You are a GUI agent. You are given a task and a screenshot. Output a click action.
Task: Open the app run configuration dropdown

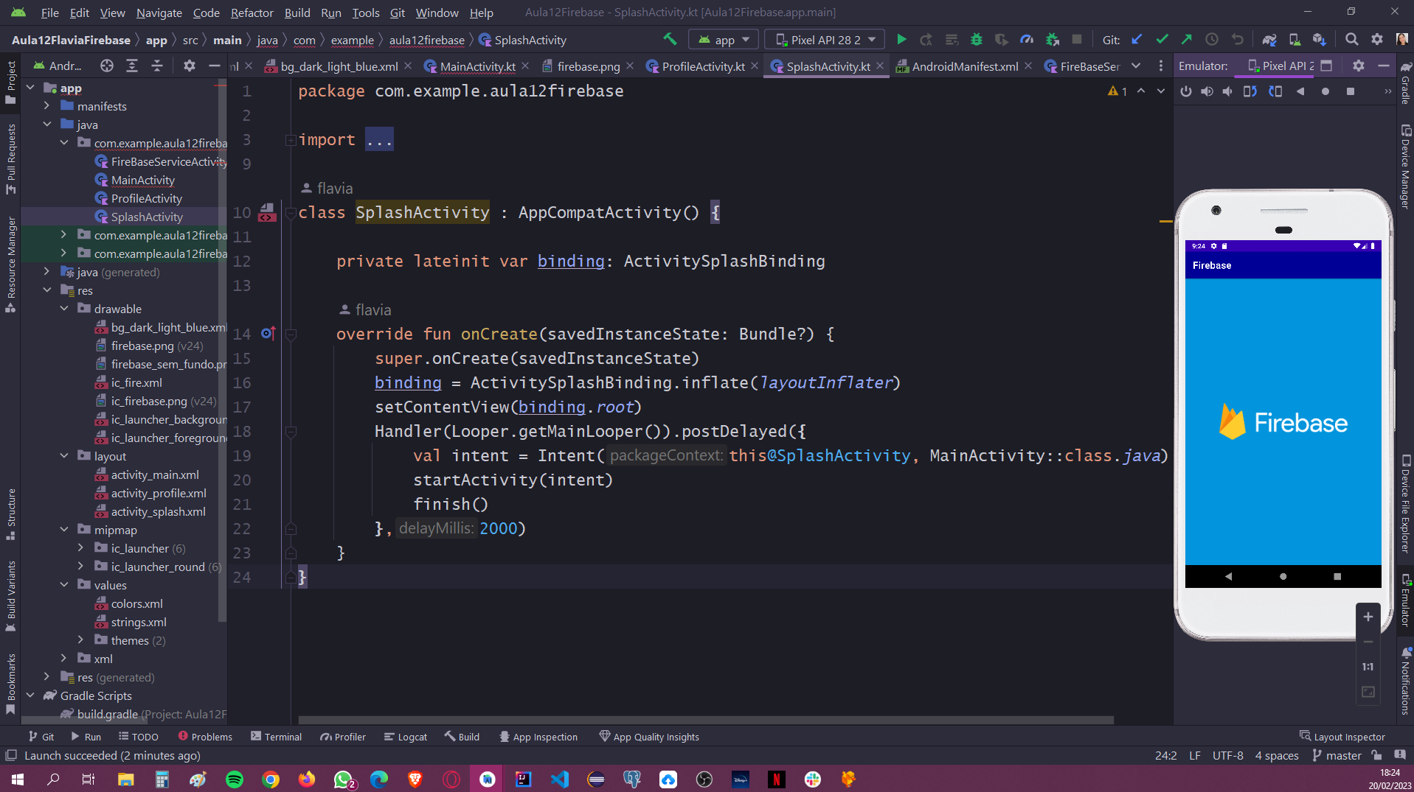(723, 40)
